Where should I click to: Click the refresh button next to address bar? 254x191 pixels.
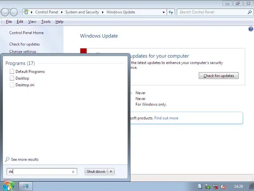point(171,12)
